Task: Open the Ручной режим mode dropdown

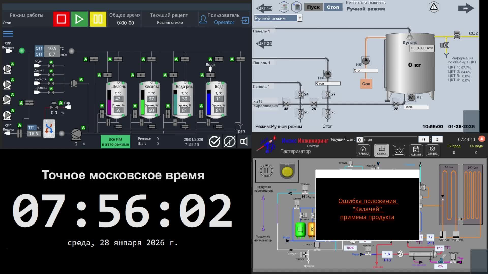Action: 300,18
